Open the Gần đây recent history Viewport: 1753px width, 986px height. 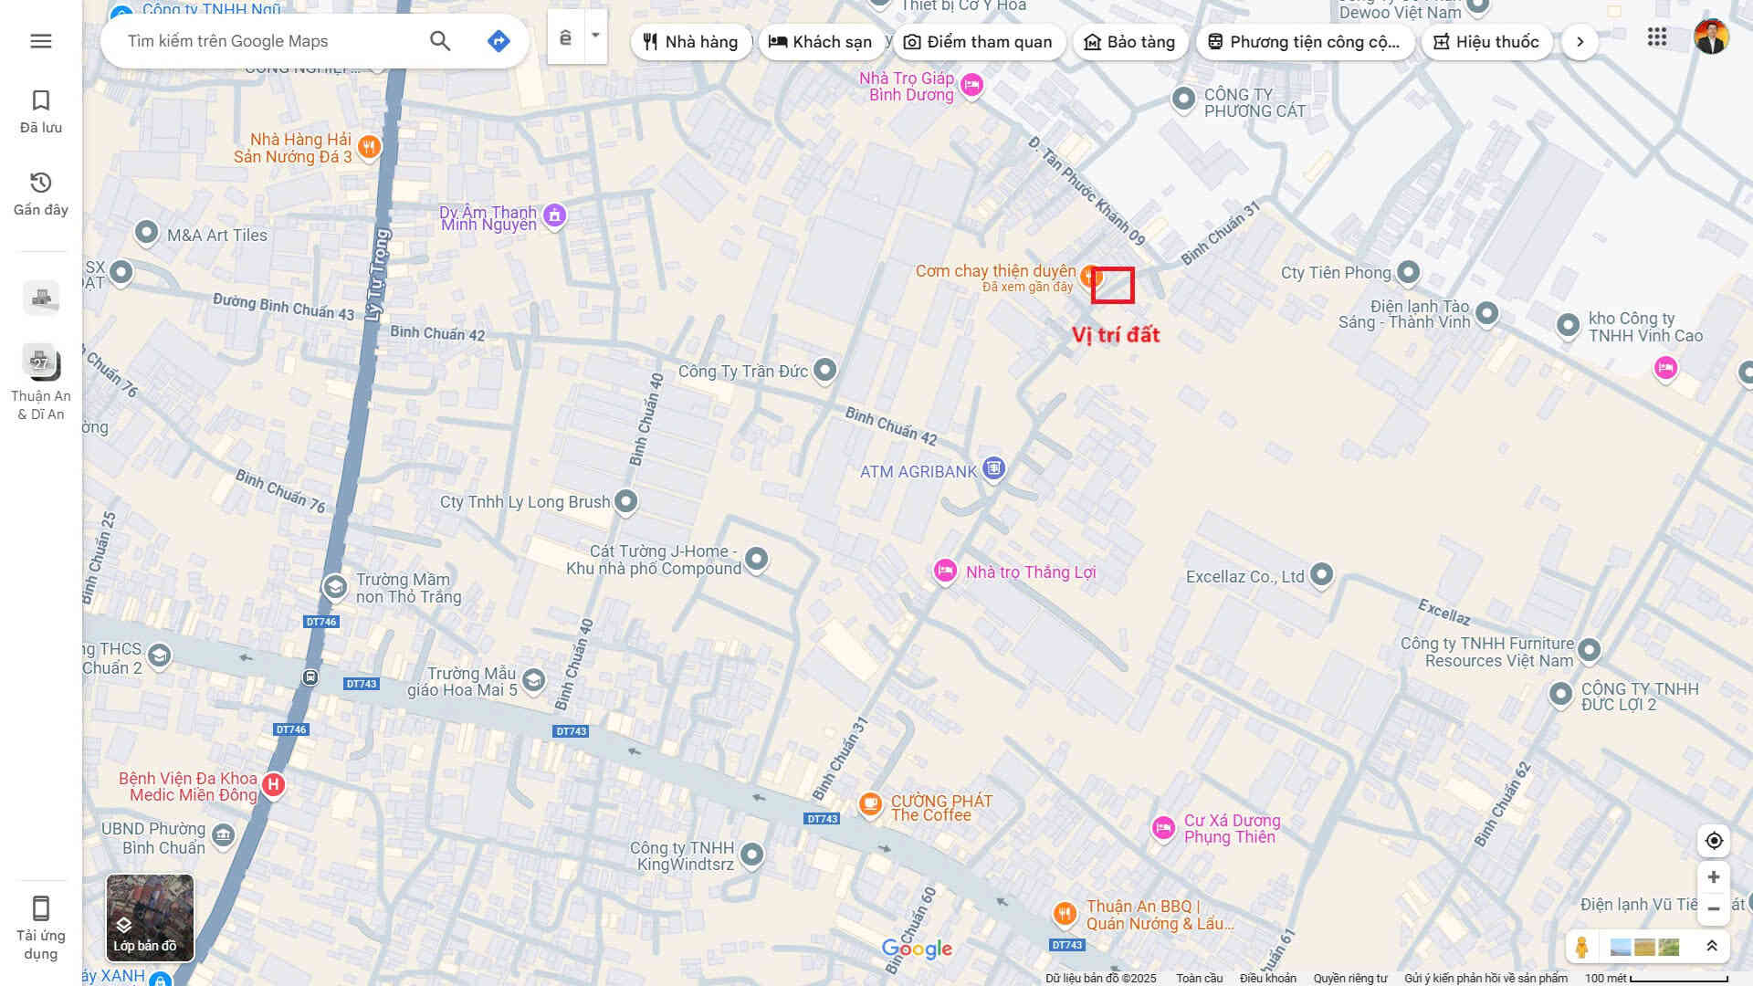point(41,194)
